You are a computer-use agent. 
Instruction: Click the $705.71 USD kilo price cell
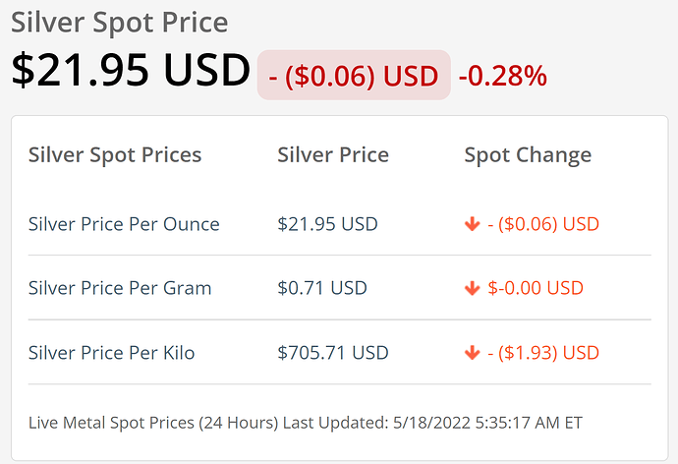tap(333, 353)
